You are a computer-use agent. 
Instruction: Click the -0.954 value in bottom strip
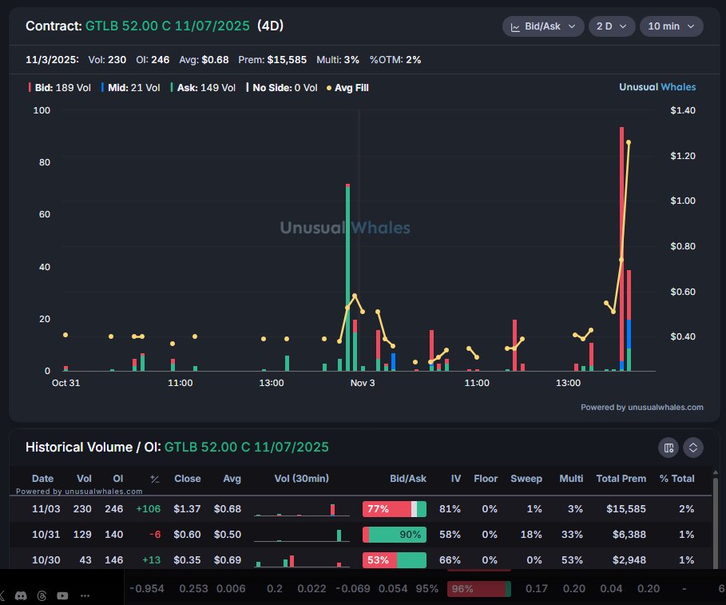pos(147,589)
